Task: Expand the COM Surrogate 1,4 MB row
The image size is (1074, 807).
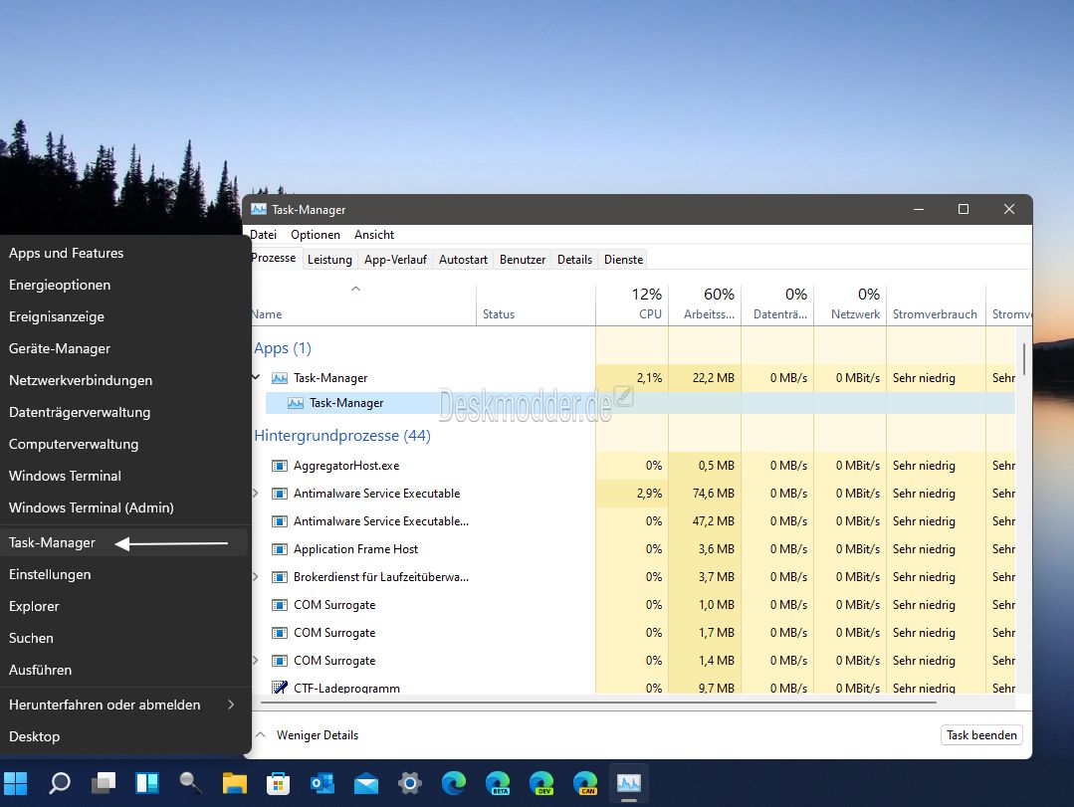Action: (x=256, y=660)
